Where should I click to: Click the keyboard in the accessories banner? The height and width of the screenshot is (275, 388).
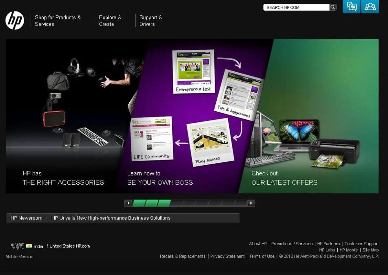[93, 136]
